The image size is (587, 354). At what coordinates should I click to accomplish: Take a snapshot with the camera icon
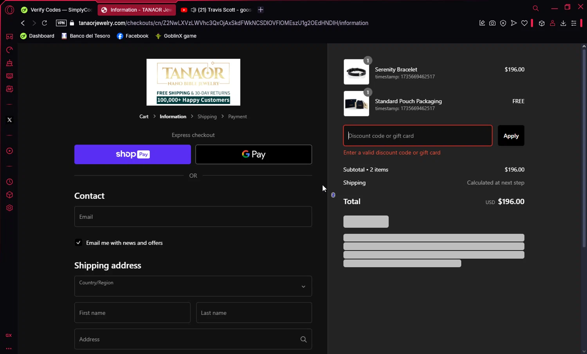[x=492, y=23]
